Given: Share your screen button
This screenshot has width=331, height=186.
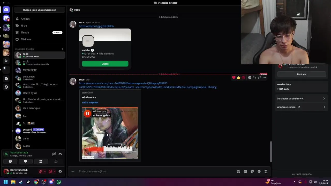Looking at the screenshot, I should pyautogui.click(x=26, y=161).
